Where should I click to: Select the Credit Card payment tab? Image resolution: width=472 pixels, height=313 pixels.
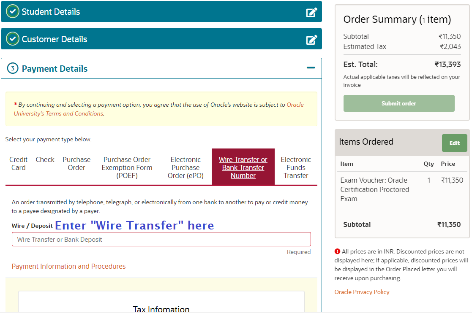(x=18, y=164)
